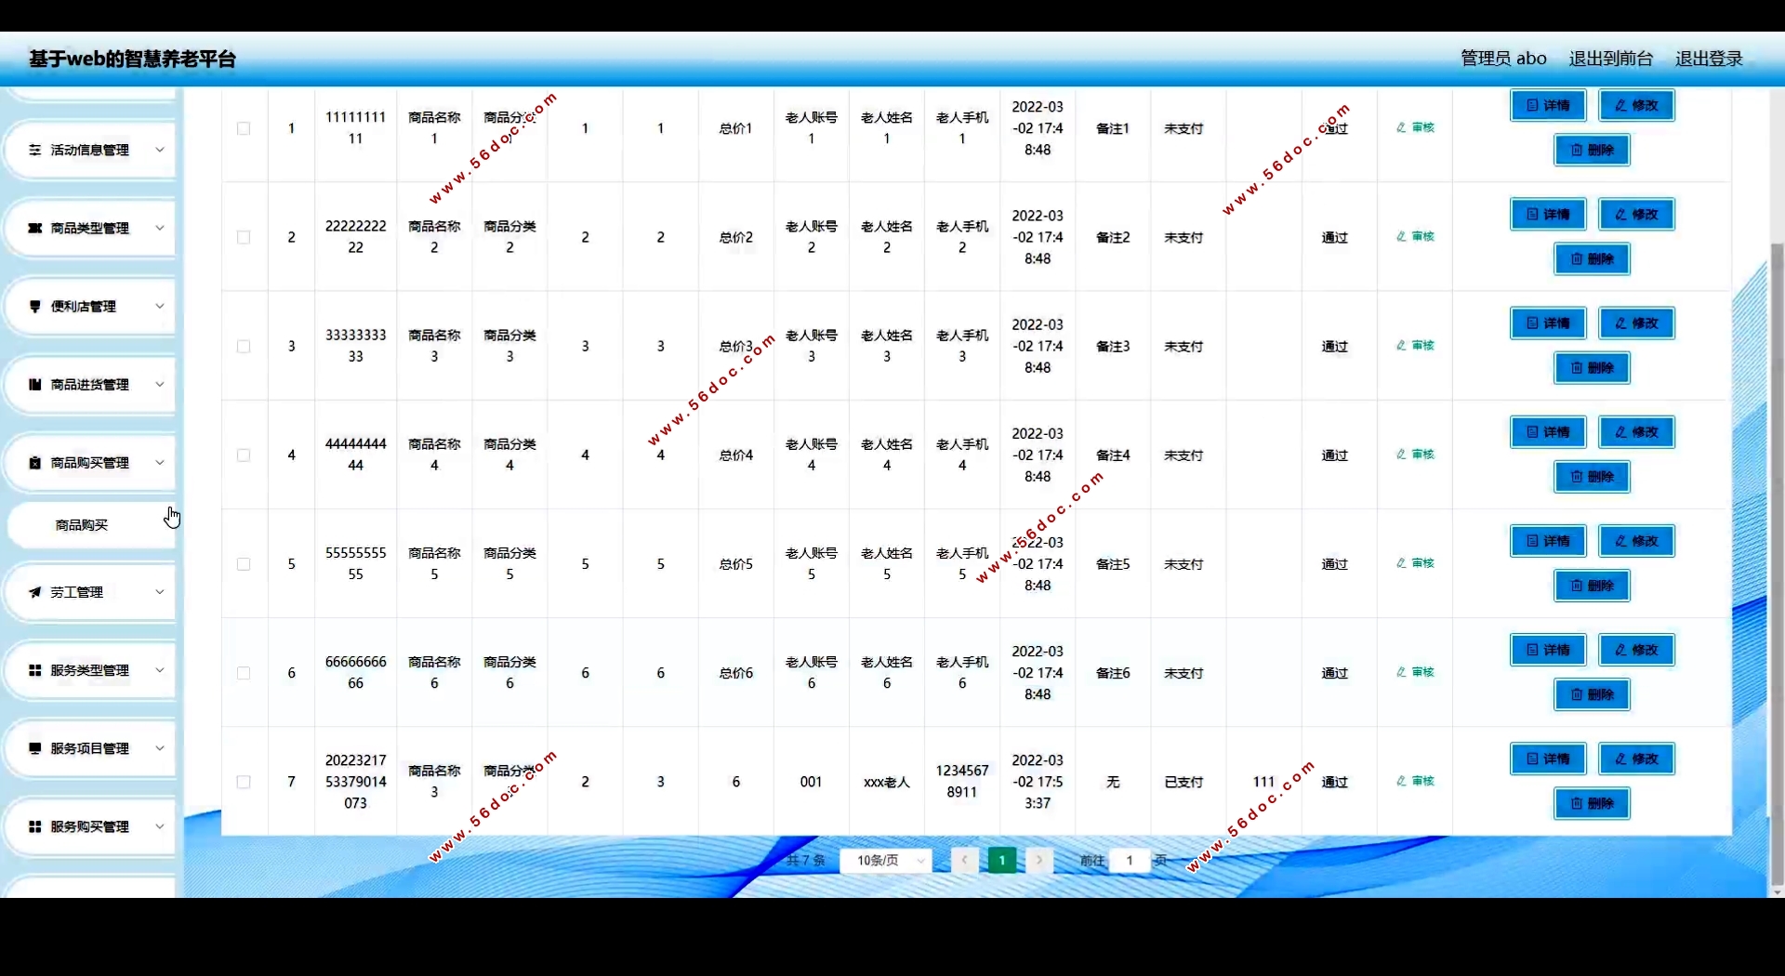
Task: Click the 活动信息管理 sidebar icon
Action: (x=34, y=150)
